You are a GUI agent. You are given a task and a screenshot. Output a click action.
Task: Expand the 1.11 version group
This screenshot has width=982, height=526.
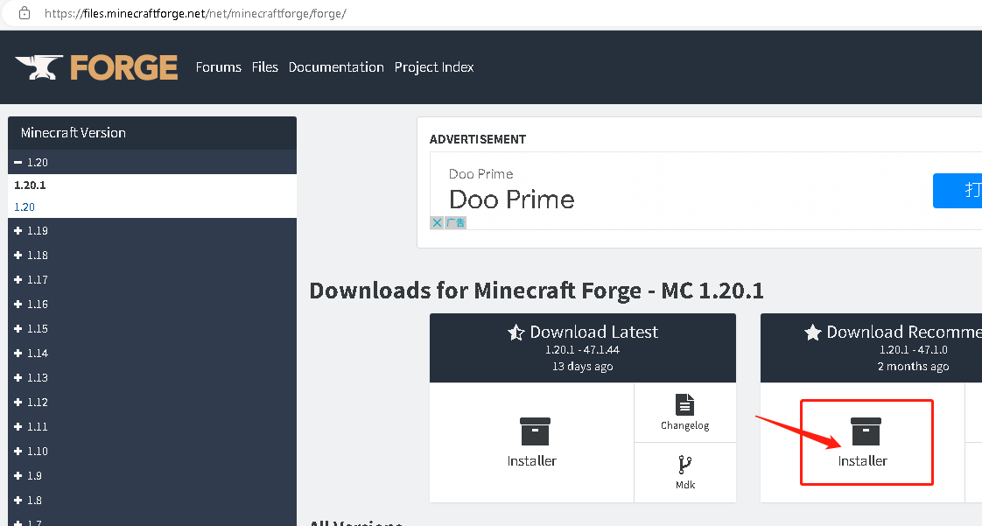[x=152, y=426]
